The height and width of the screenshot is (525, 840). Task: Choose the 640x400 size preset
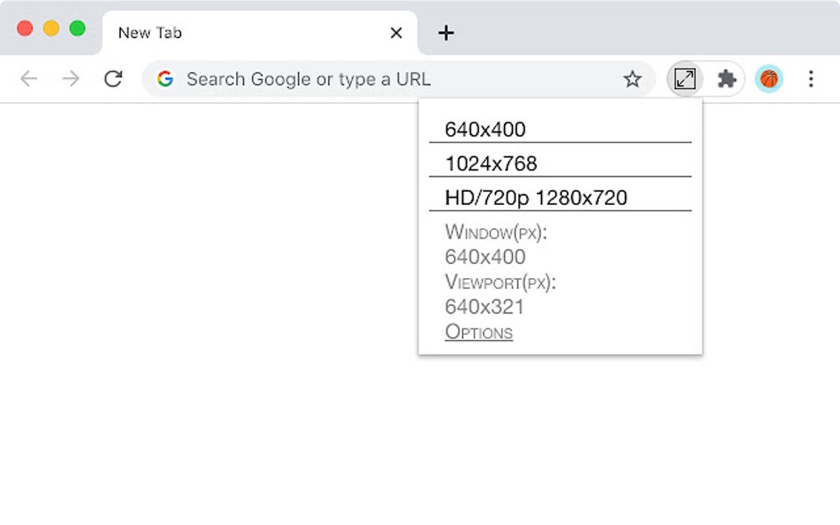point(560,129)
